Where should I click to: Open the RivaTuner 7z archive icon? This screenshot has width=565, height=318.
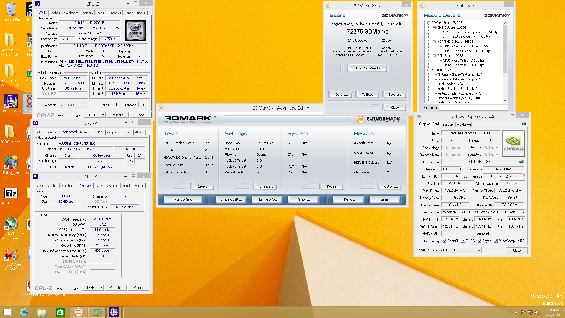[11, 196]
